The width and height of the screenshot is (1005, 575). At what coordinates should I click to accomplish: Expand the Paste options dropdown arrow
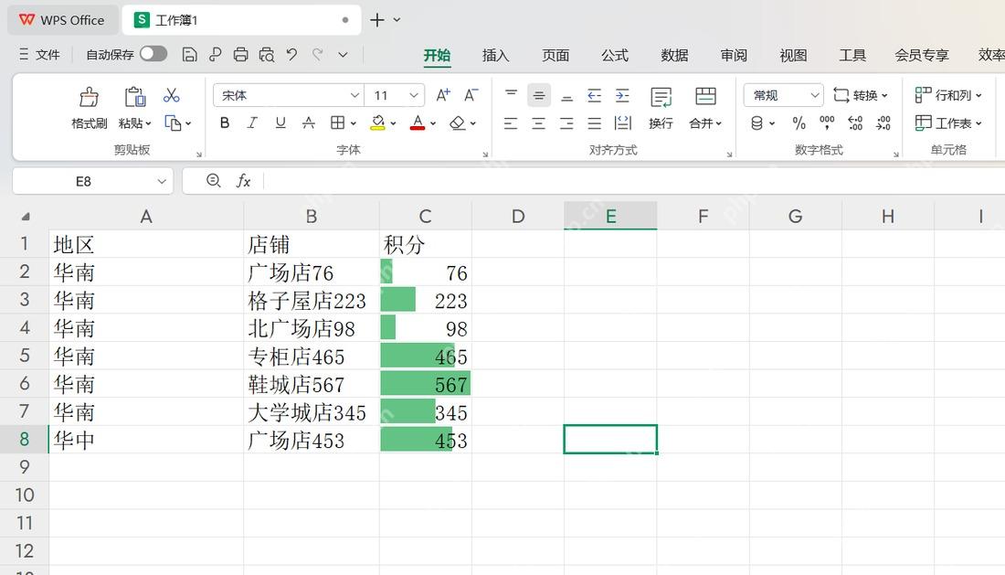point(149,123)
